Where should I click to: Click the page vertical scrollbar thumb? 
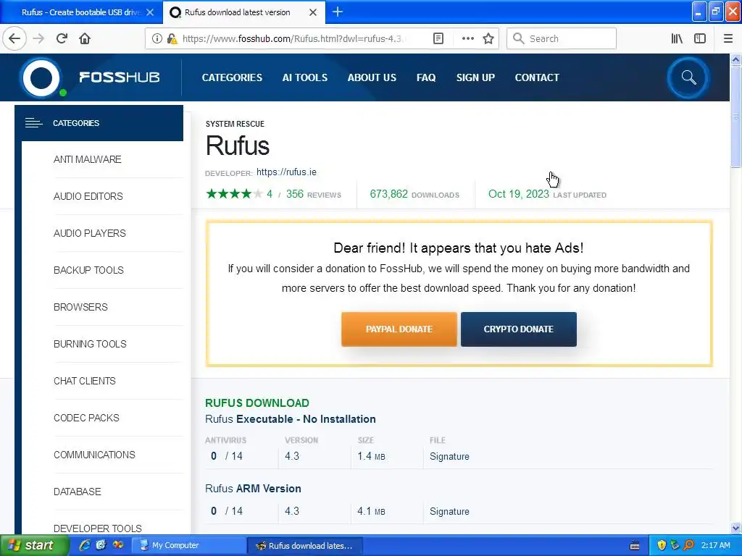click(735, 117)
